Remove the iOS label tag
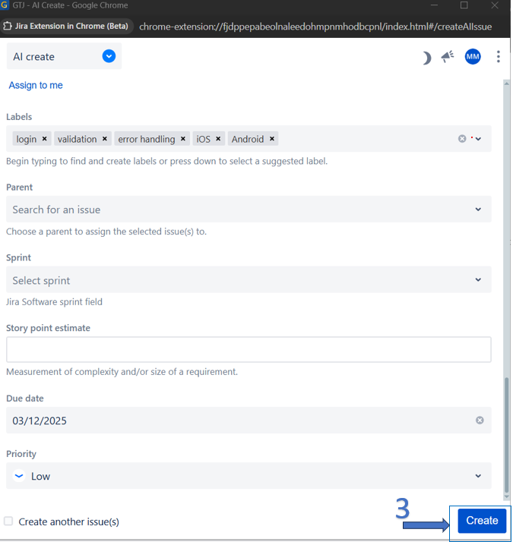Screen dimensions: 513x542 coord(218,139)
